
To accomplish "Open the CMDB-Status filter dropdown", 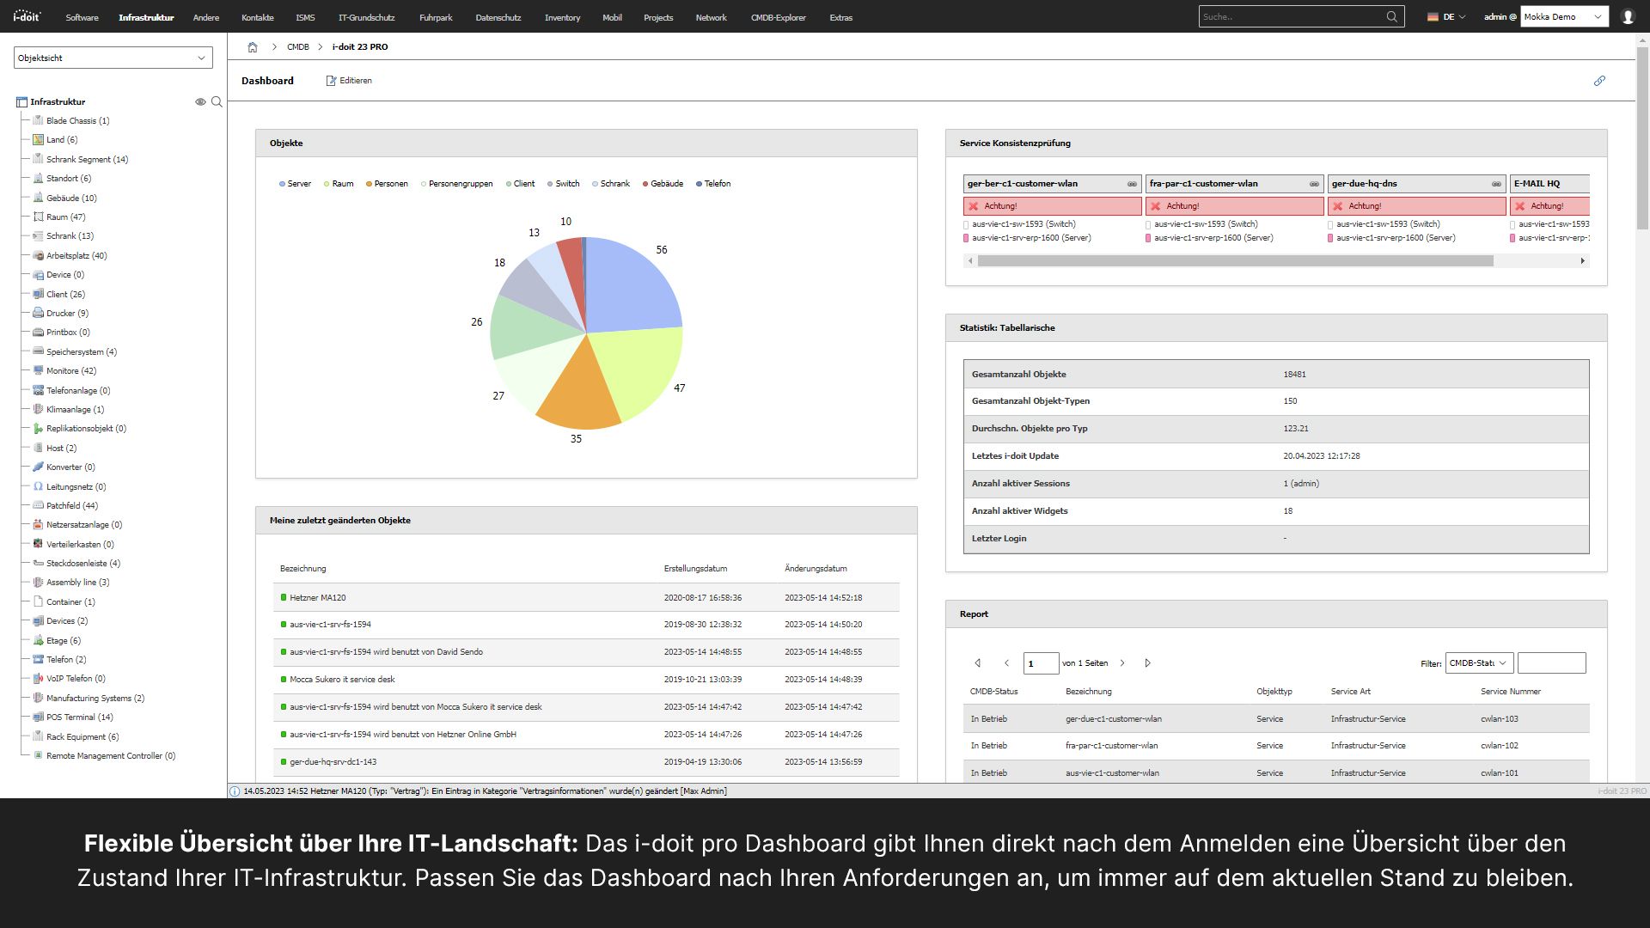I will tap(1478, 663).
